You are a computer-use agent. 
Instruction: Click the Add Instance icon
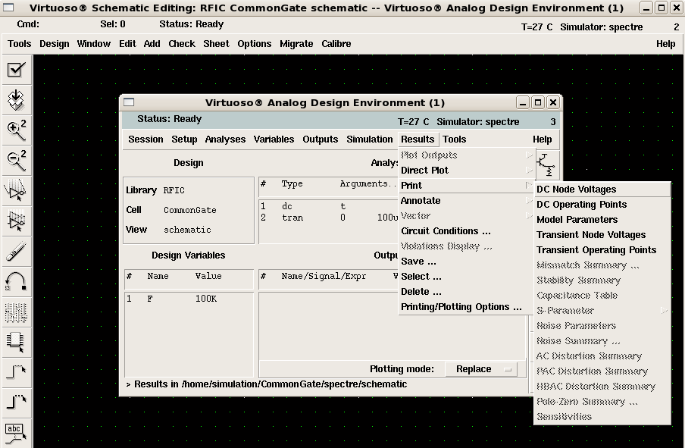click(16, 312)
